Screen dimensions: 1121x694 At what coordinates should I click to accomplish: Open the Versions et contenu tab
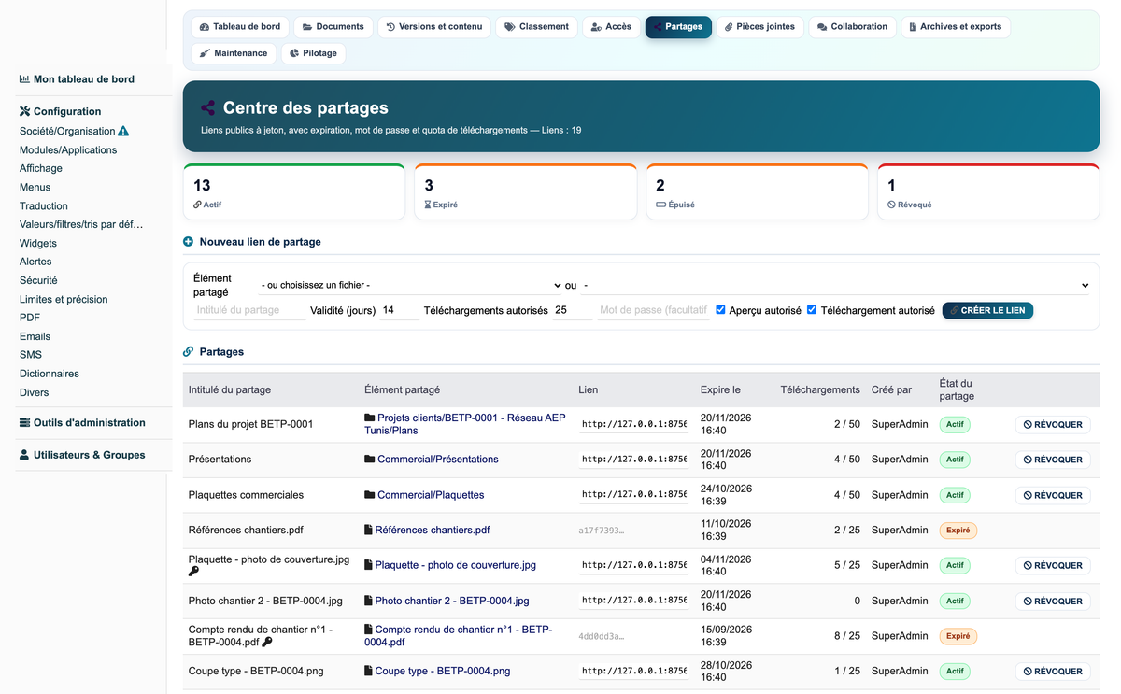click(434, 27)
